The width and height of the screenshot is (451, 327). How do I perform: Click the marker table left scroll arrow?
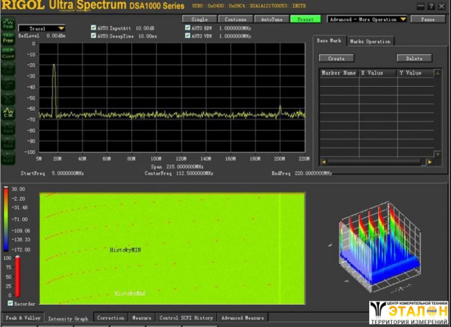click(323, 162)
